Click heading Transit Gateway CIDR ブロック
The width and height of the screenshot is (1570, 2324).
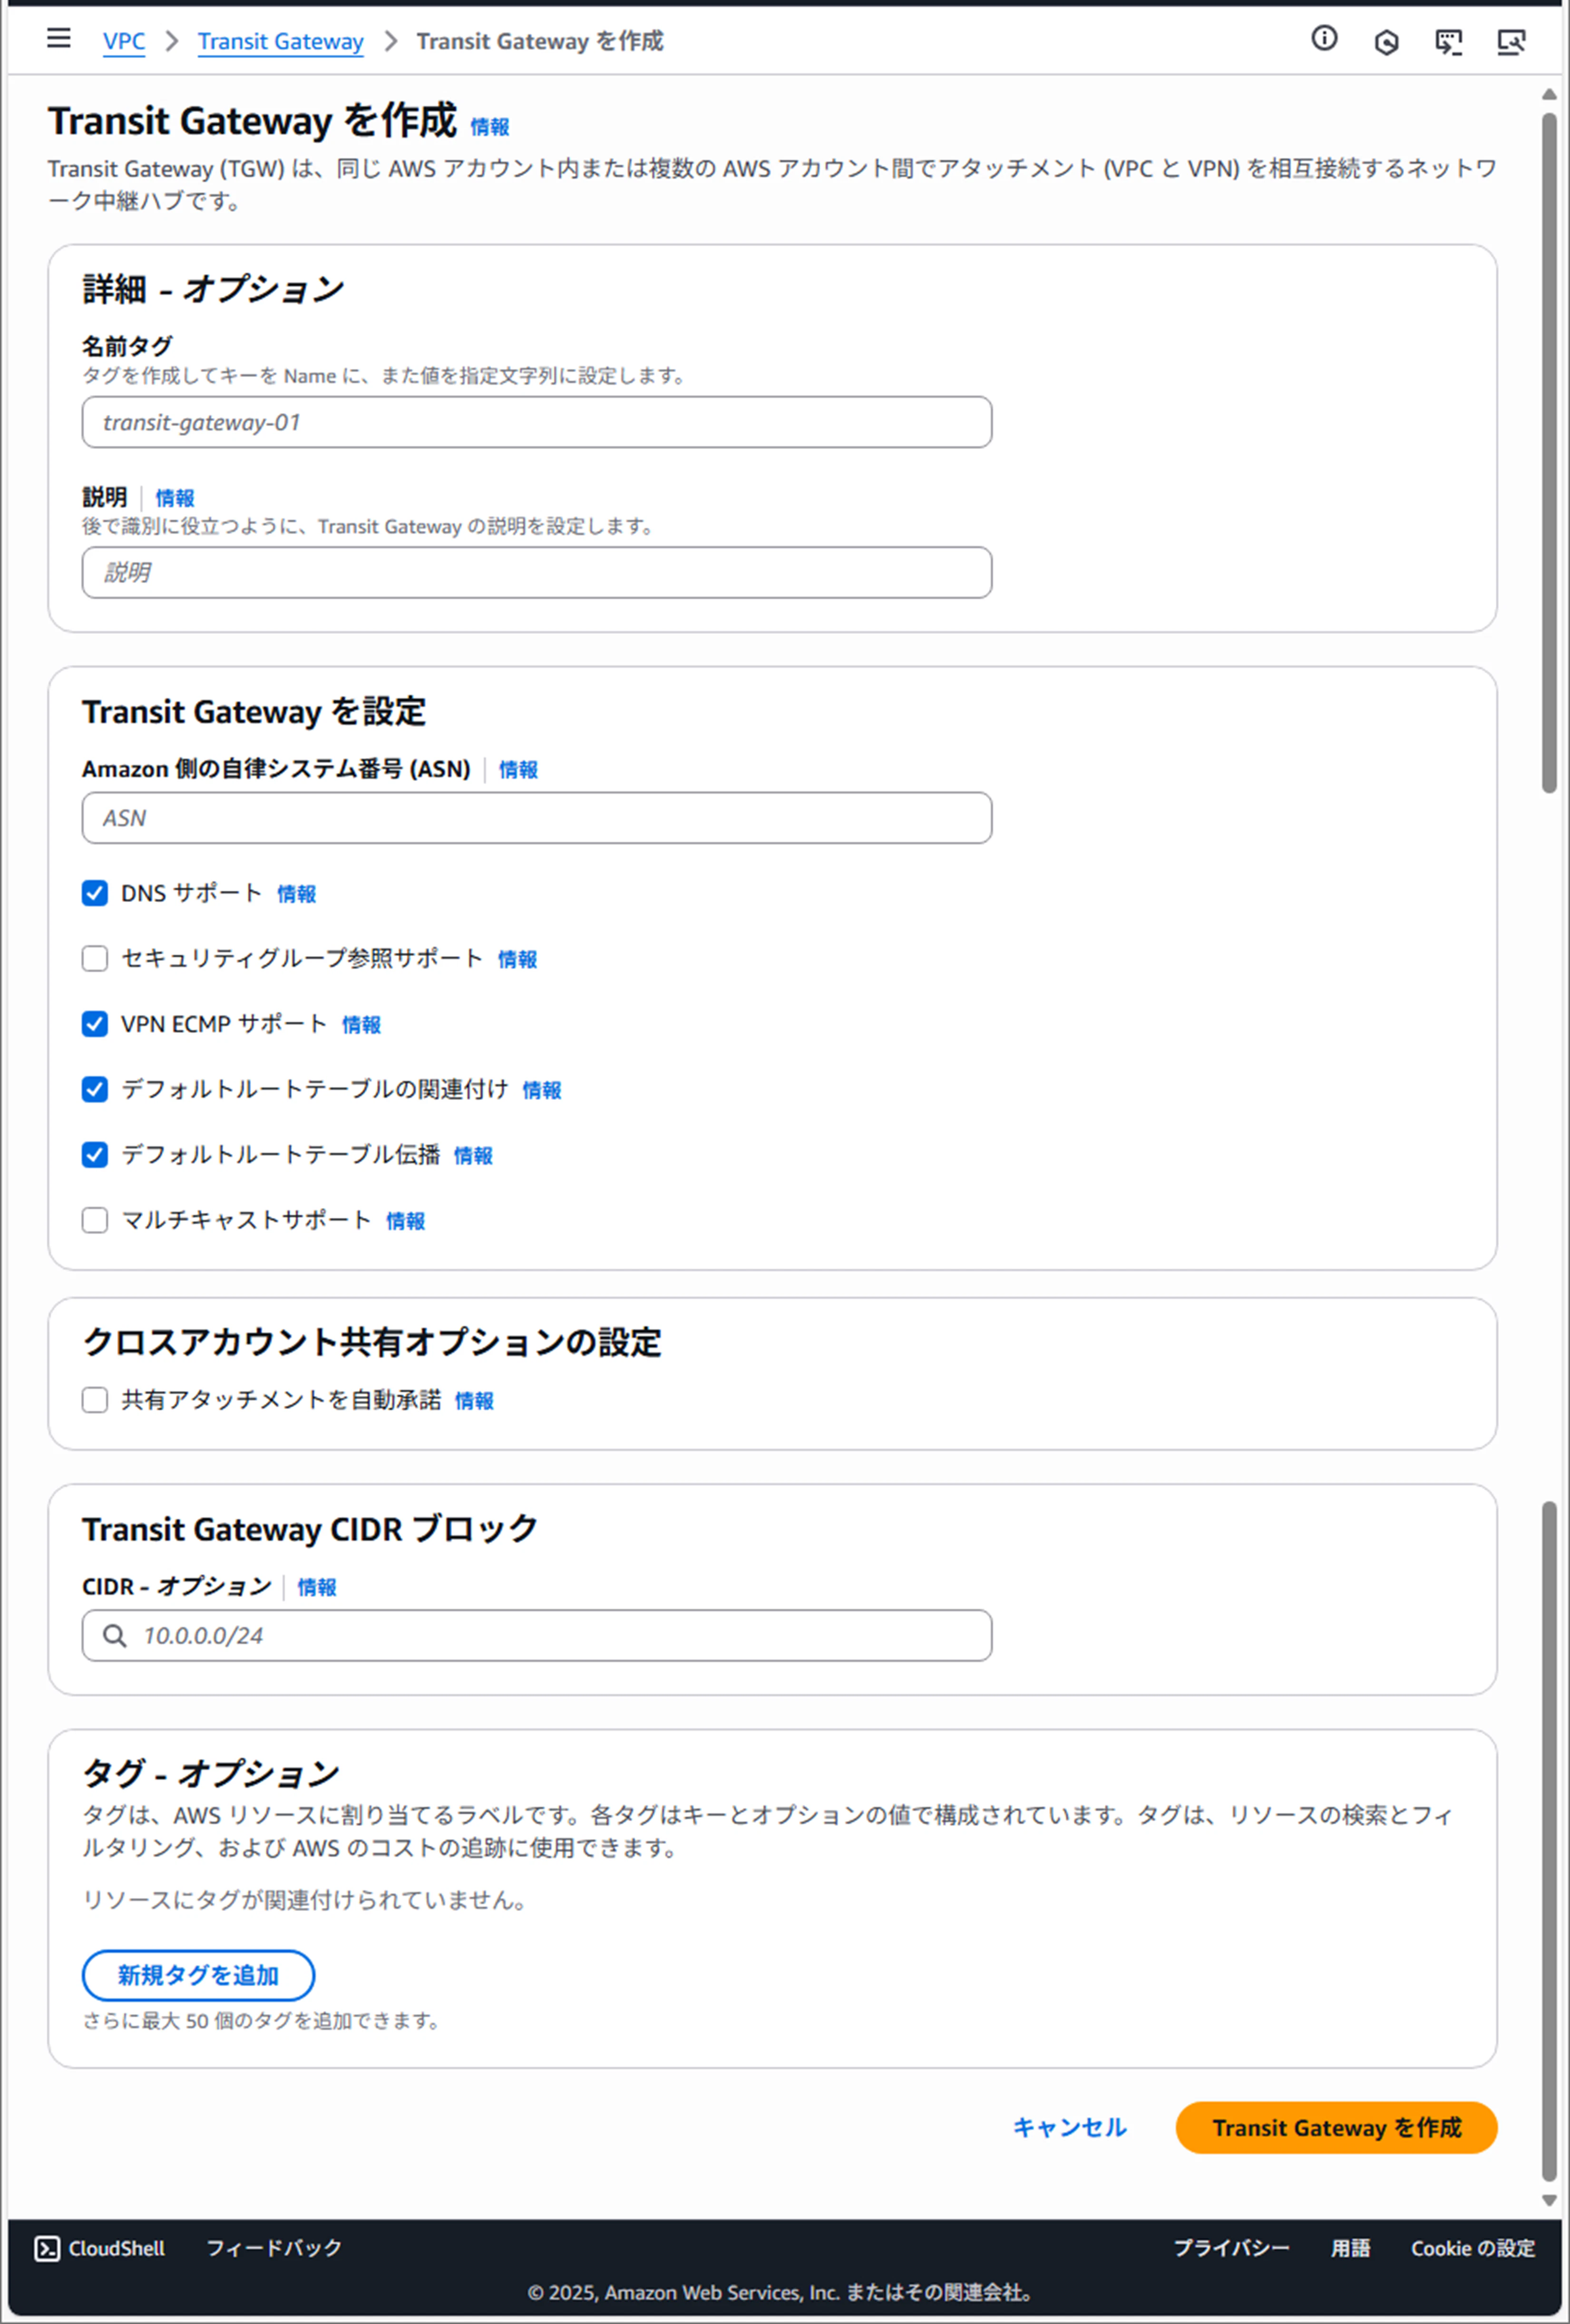(310, 1529)
